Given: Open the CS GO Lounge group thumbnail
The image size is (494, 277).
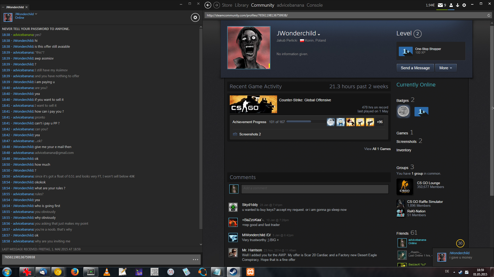Looking at the screenshot, I should [404, 187].
